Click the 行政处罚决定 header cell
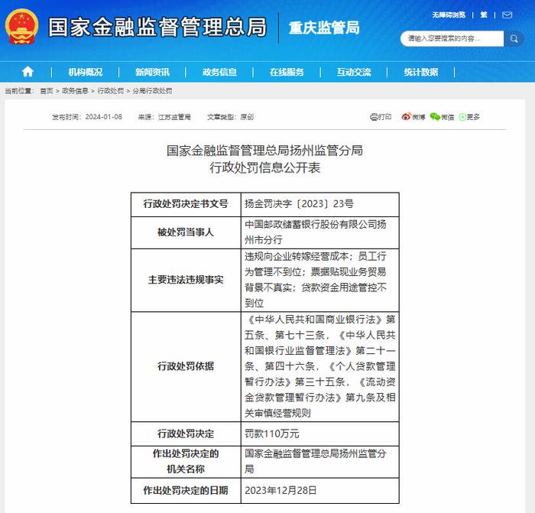Screen dimensions: 535x513 coord(186,433)
